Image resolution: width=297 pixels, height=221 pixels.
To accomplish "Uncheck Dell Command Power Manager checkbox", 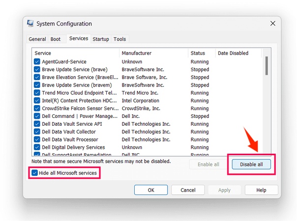I will click(37, 116).
